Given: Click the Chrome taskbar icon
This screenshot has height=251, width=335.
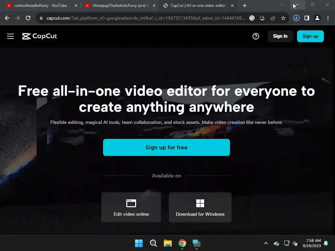Looking at the screenshot, I should (182, 243).
